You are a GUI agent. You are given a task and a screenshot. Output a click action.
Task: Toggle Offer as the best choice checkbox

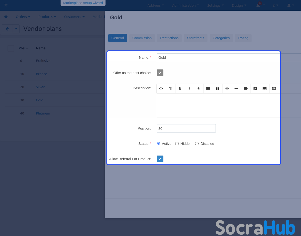pos(160,73)
